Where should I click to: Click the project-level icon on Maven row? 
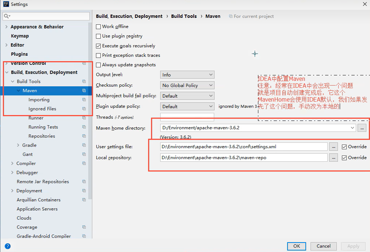[84, 90]
